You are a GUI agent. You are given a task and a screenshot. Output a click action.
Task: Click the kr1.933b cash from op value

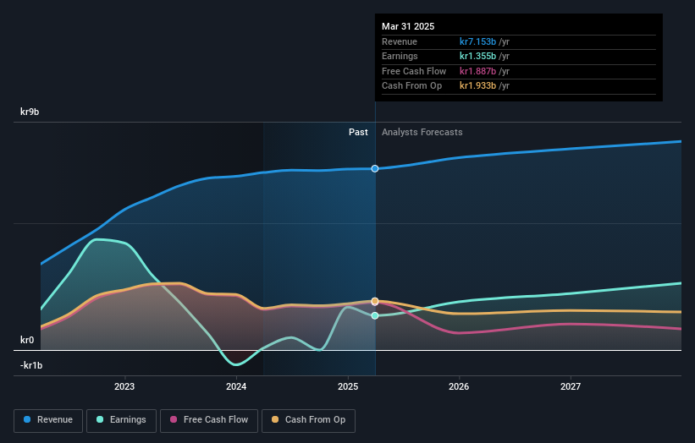click(477, 85)
